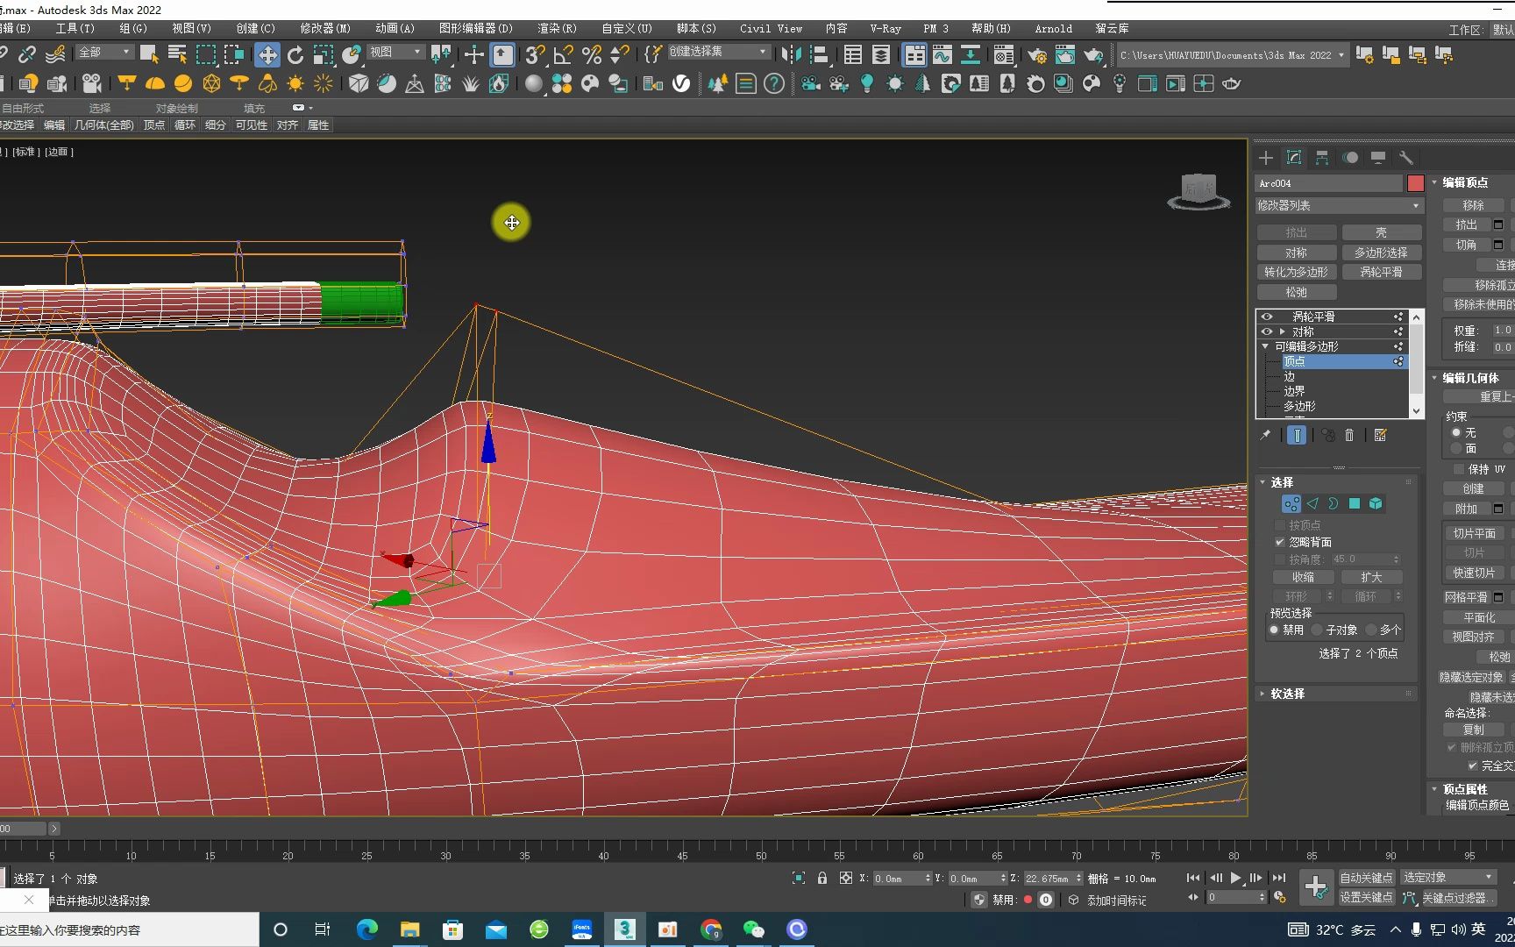Screen dimensions: 1515x947
Task: Select the 子对象 preview selection radio
Action: (1318, 630)
